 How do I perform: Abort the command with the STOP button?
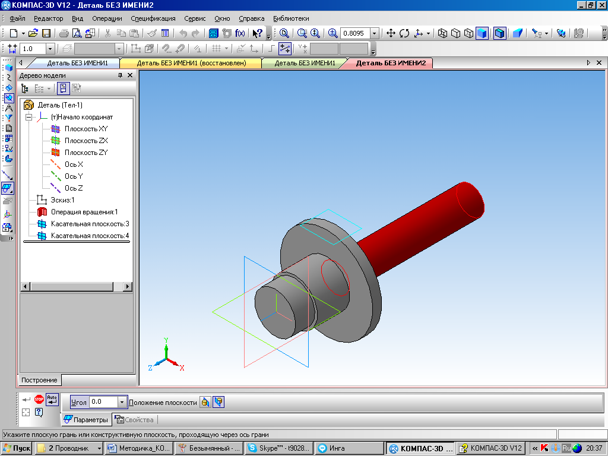[x=39, y=399]
